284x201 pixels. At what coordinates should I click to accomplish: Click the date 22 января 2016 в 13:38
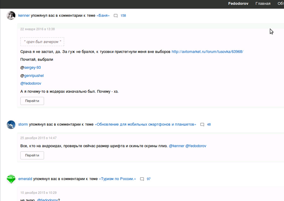(x=38, y=29)
